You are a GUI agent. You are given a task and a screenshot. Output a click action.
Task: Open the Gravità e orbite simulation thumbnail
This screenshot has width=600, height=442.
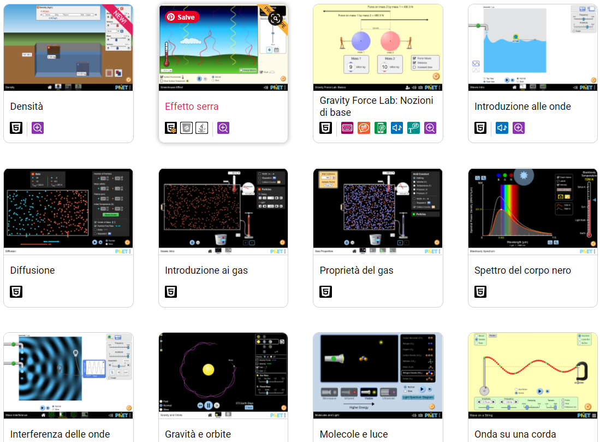pos(223,375)
